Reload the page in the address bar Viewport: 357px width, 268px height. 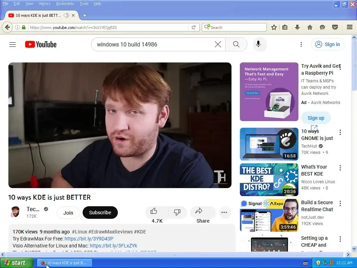click(194, 27)
